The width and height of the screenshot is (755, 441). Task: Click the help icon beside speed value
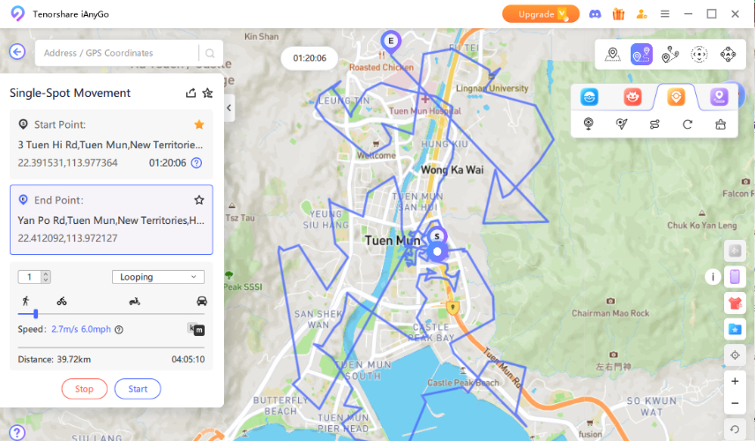tap(119, 329)
